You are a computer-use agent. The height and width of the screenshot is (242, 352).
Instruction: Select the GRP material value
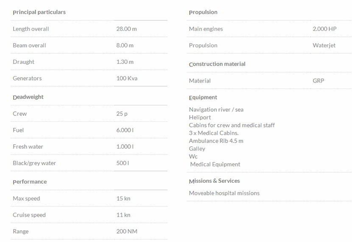(318, 81)
